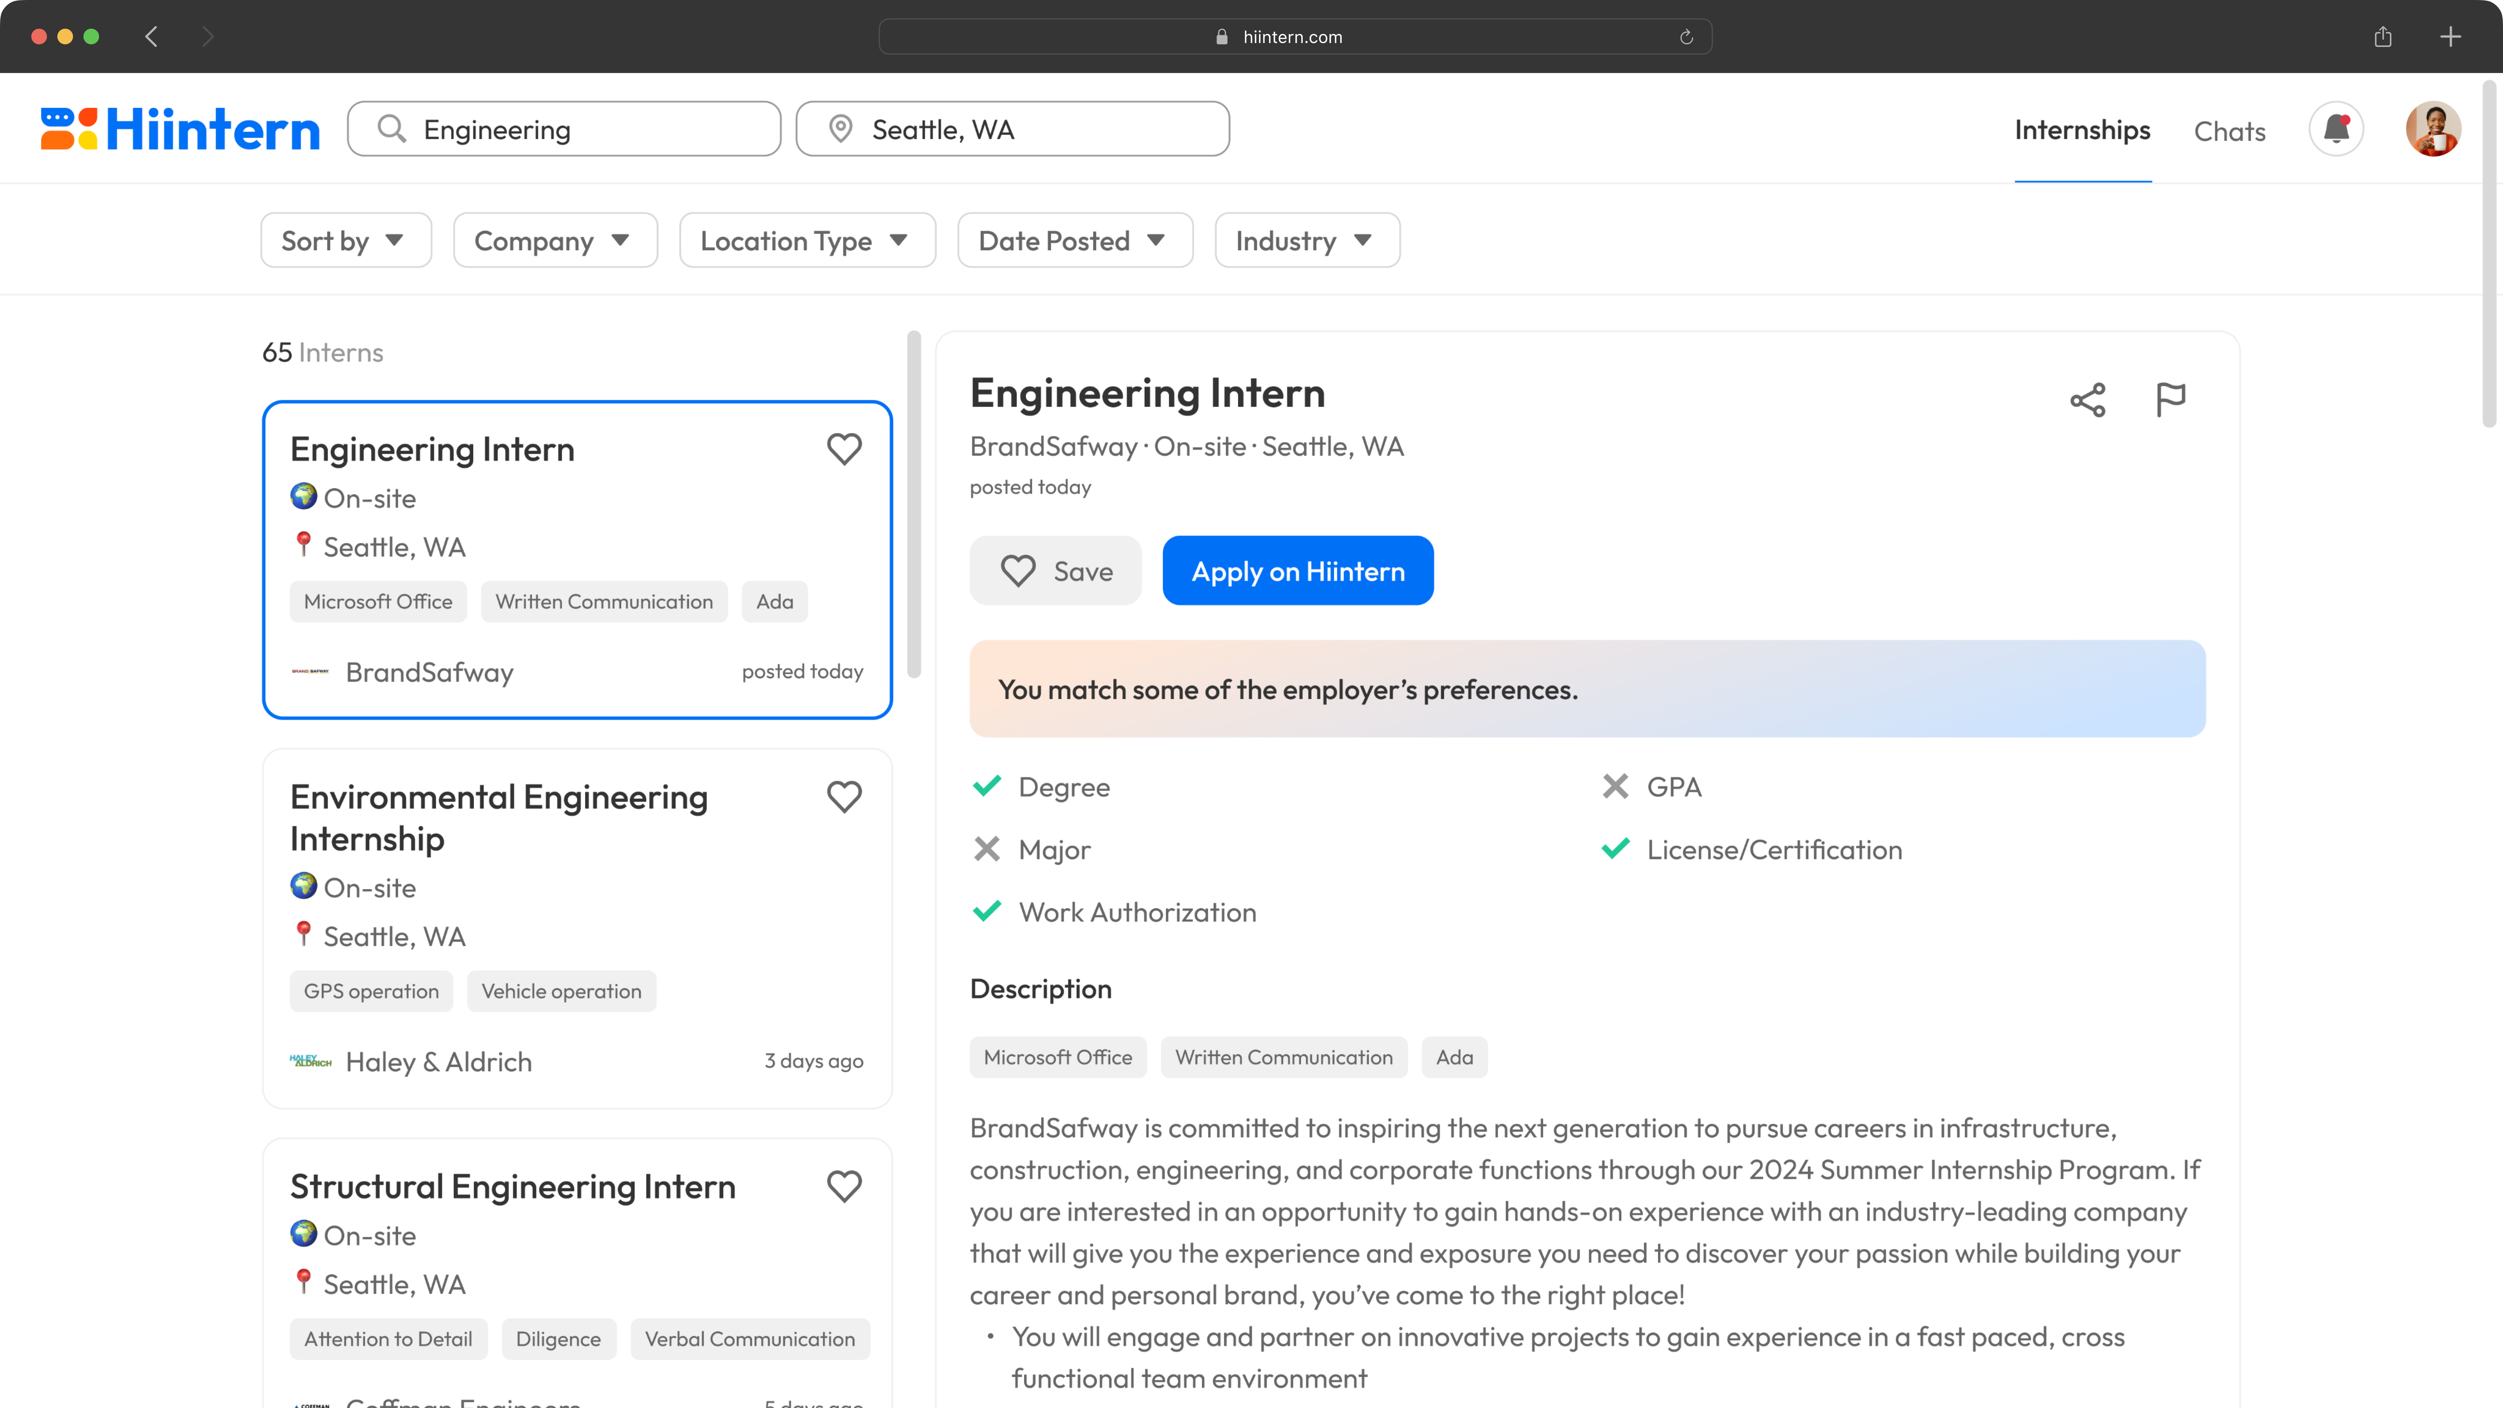Click the Seattle, WA location field
2503x1408 pixels.
[x=1013, y=129]
